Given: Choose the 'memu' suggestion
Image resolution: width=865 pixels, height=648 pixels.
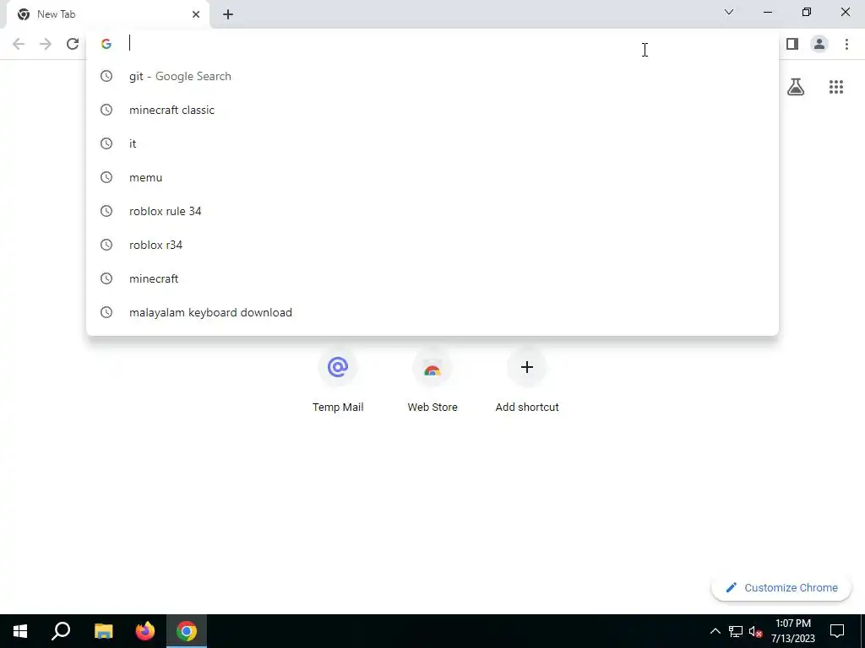Looking at the screenshot, I should click(x=432, y=177).
